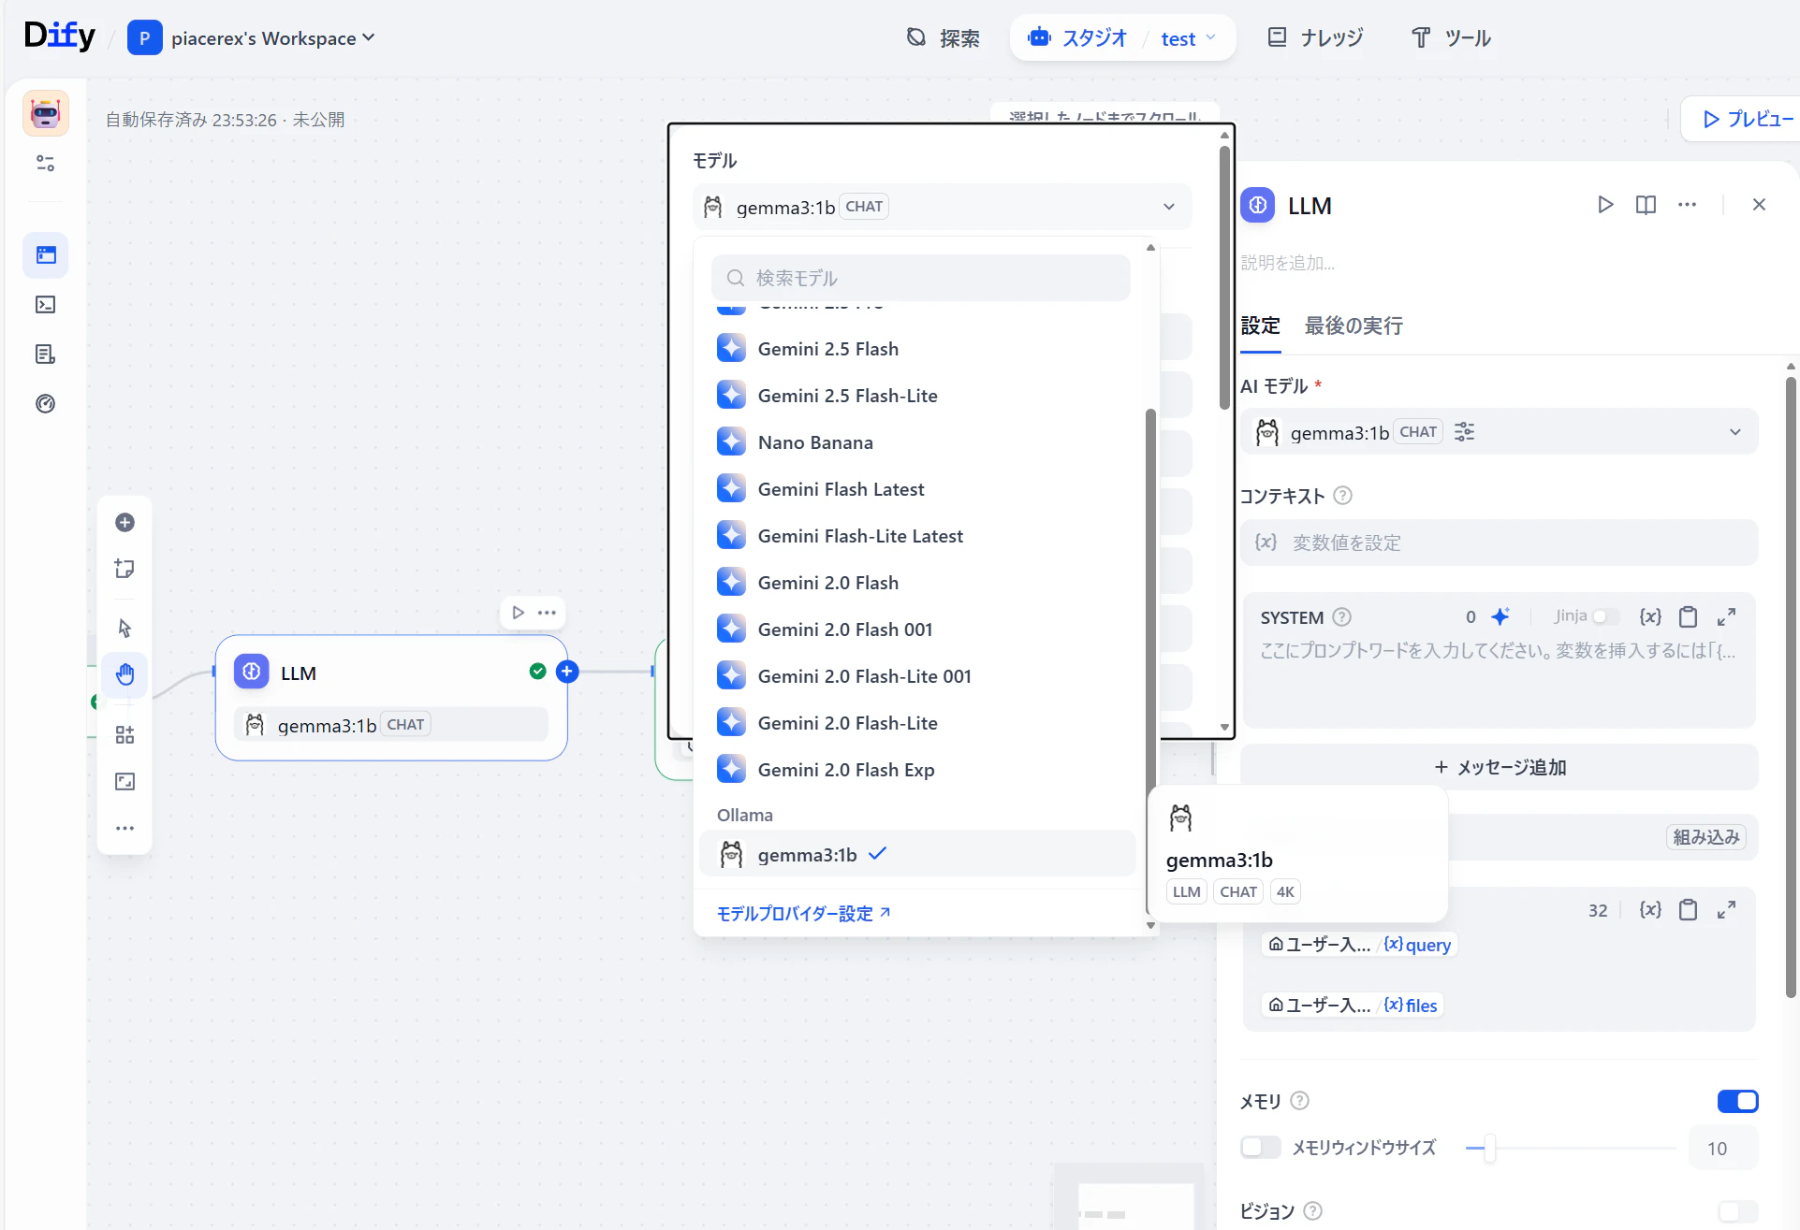The image size is (1800, 1230).
Task: Click the SYSTEM prompt generator sparkle icon
Action: (1500, 616)
